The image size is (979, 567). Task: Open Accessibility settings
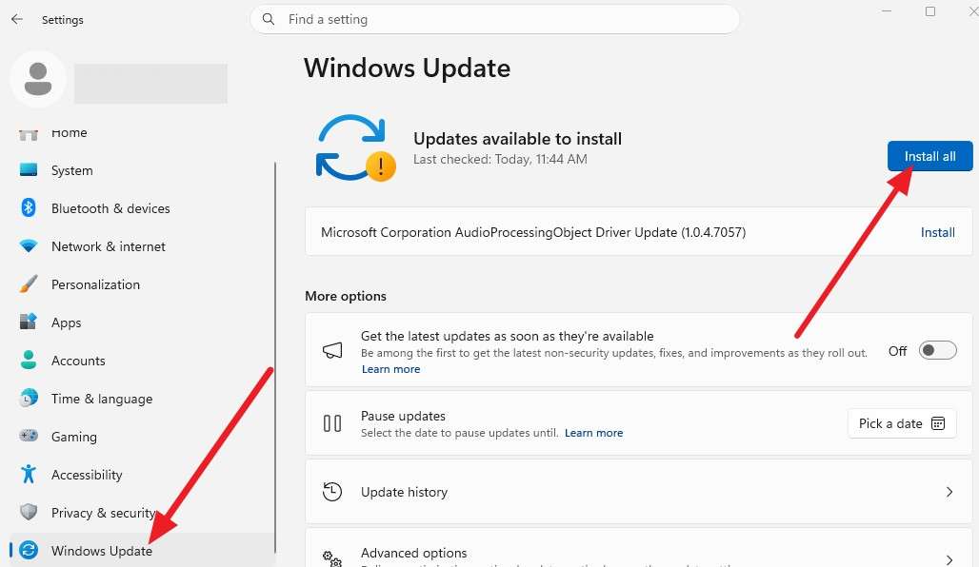141,475
